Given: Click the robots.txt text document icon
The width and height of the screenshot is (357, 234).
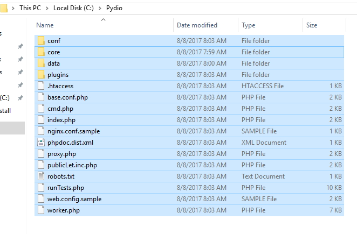Looking at the screenshot, I should coord(41,176).
